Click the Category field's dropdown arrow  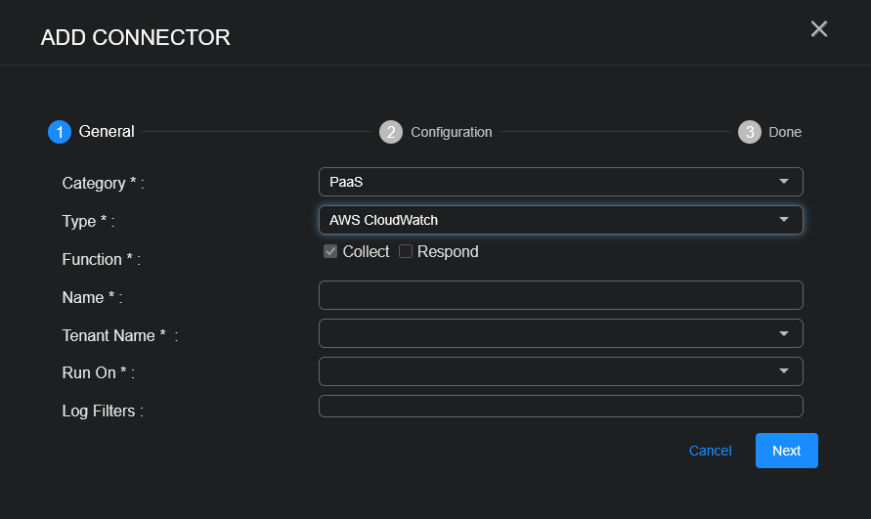coord(783,182)
